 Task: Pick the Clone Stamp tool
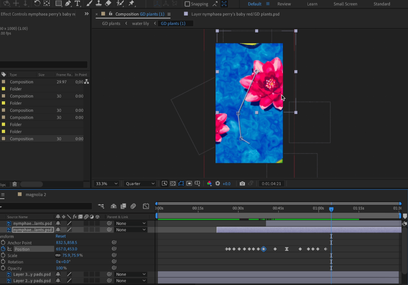[99, 4]
